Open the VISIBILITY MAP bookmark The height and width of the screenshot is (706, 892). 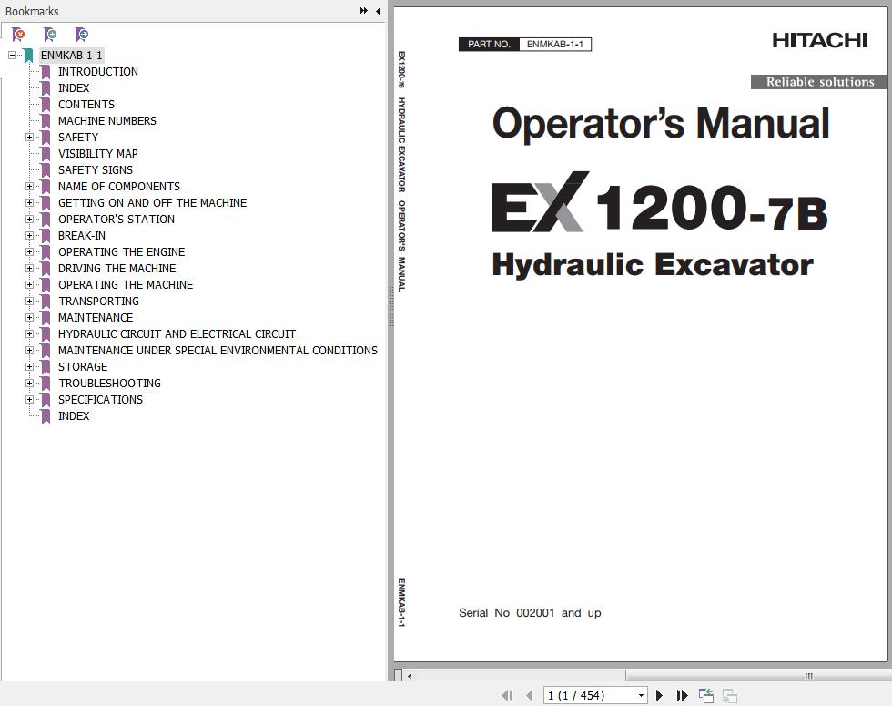pos(98,154)
